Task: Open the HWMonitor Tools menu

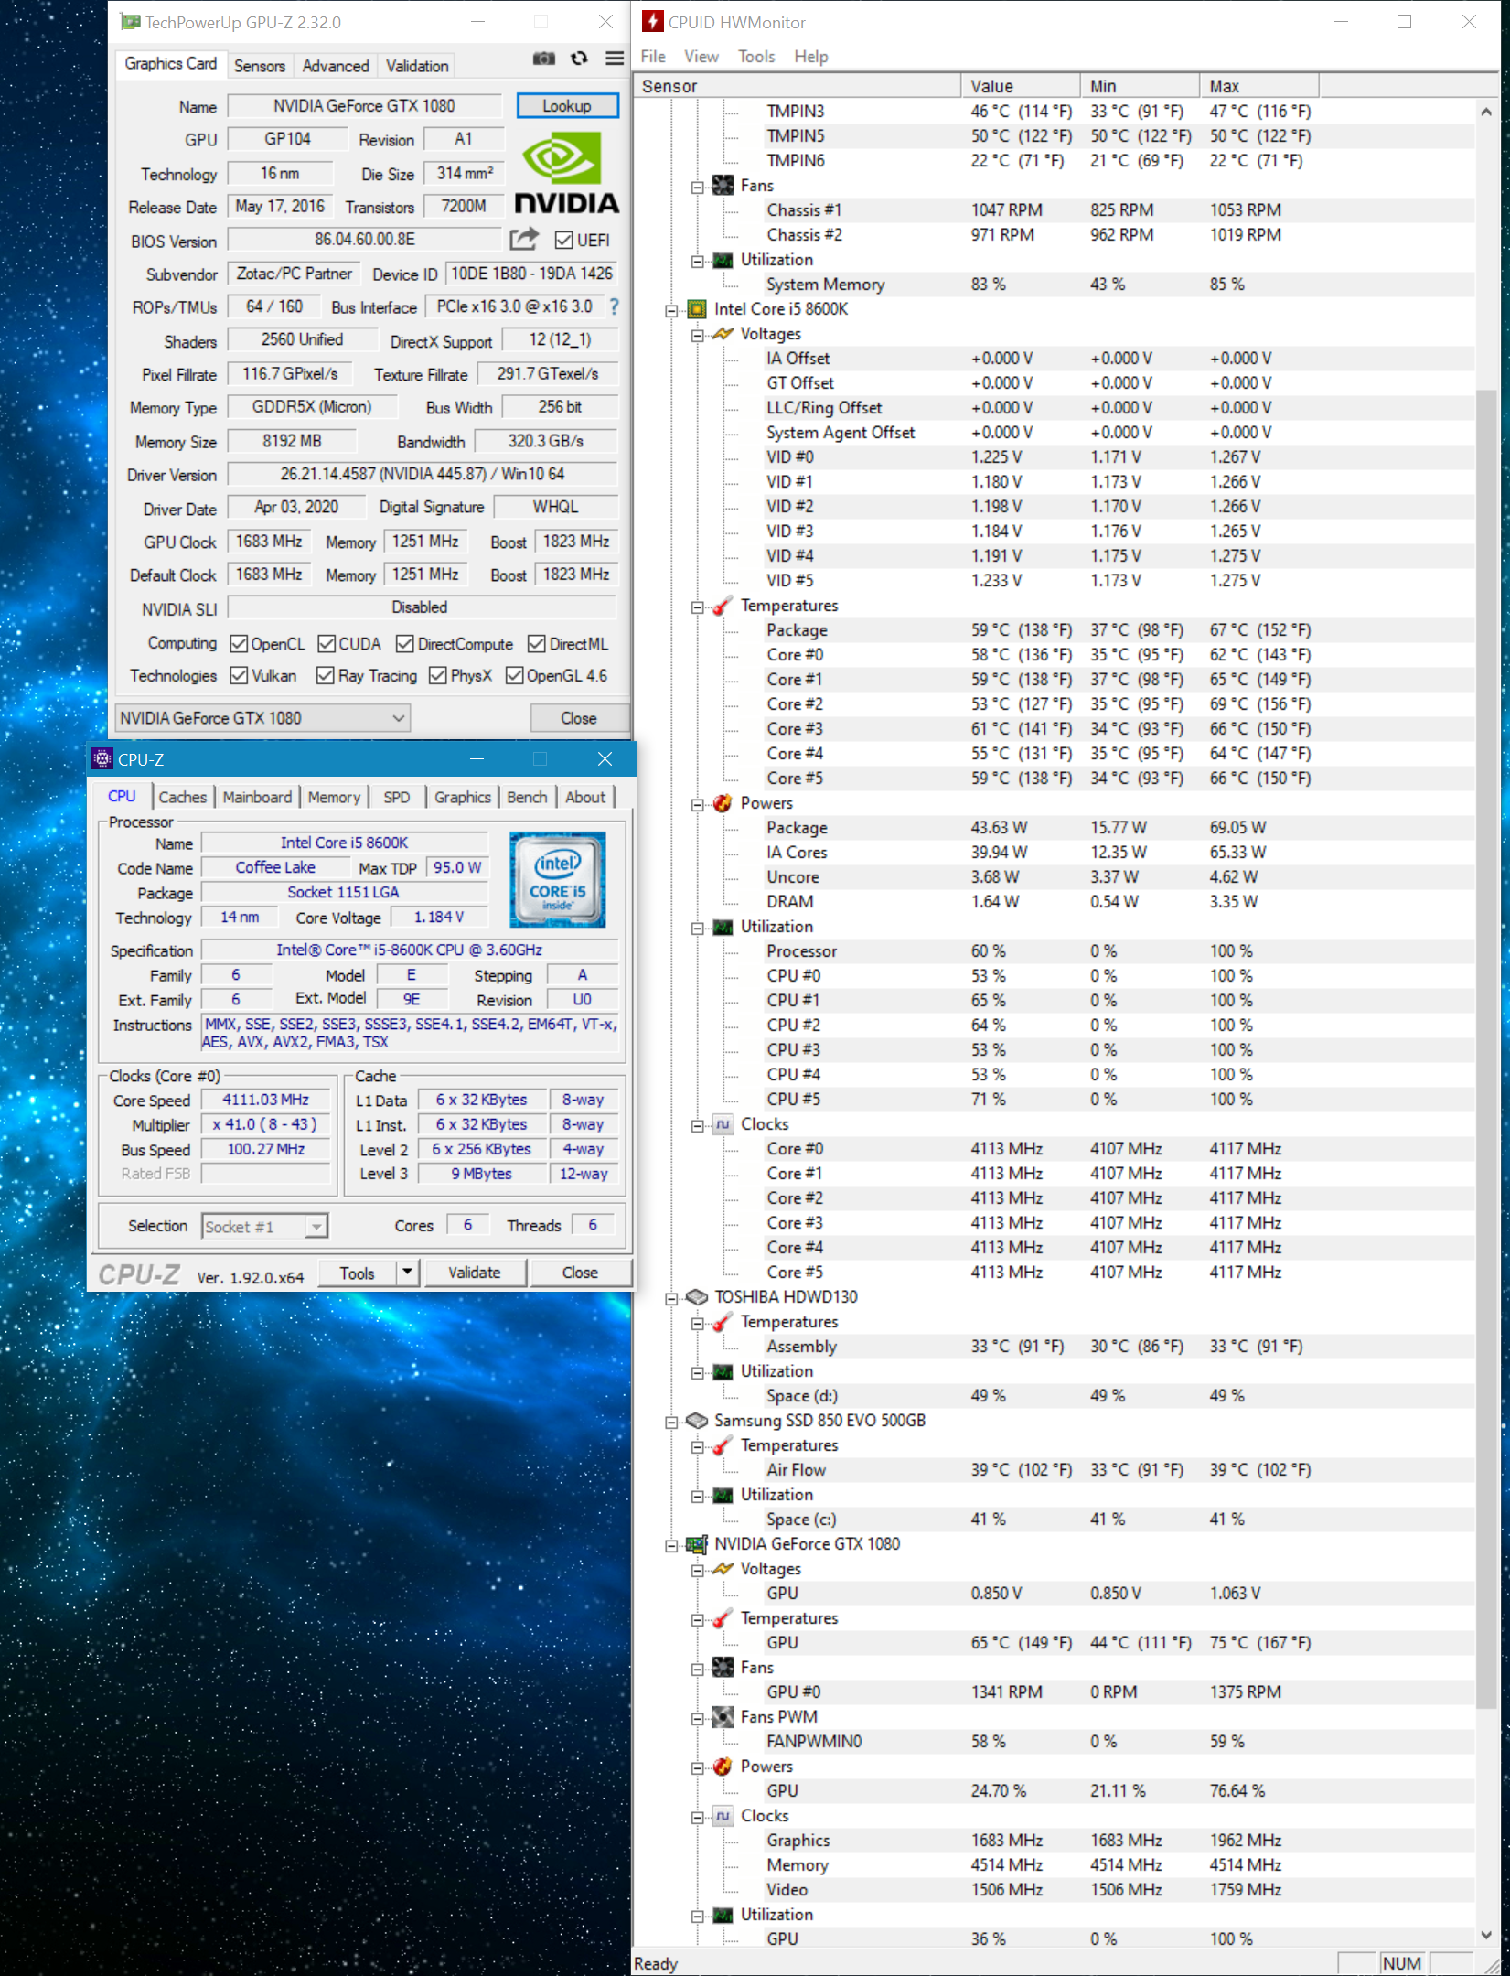Action: pos(756,57)
